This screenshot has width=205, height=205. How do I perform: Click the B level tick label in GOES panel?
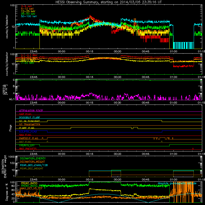pyautogui.click(x=14, y=86)
